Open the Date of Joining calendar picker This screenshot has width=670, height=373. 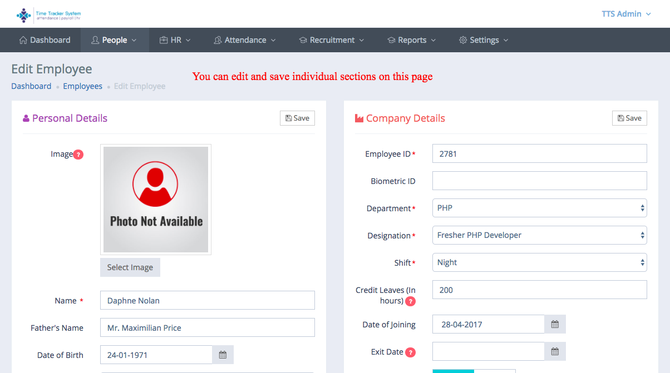(x=555, y=324)
